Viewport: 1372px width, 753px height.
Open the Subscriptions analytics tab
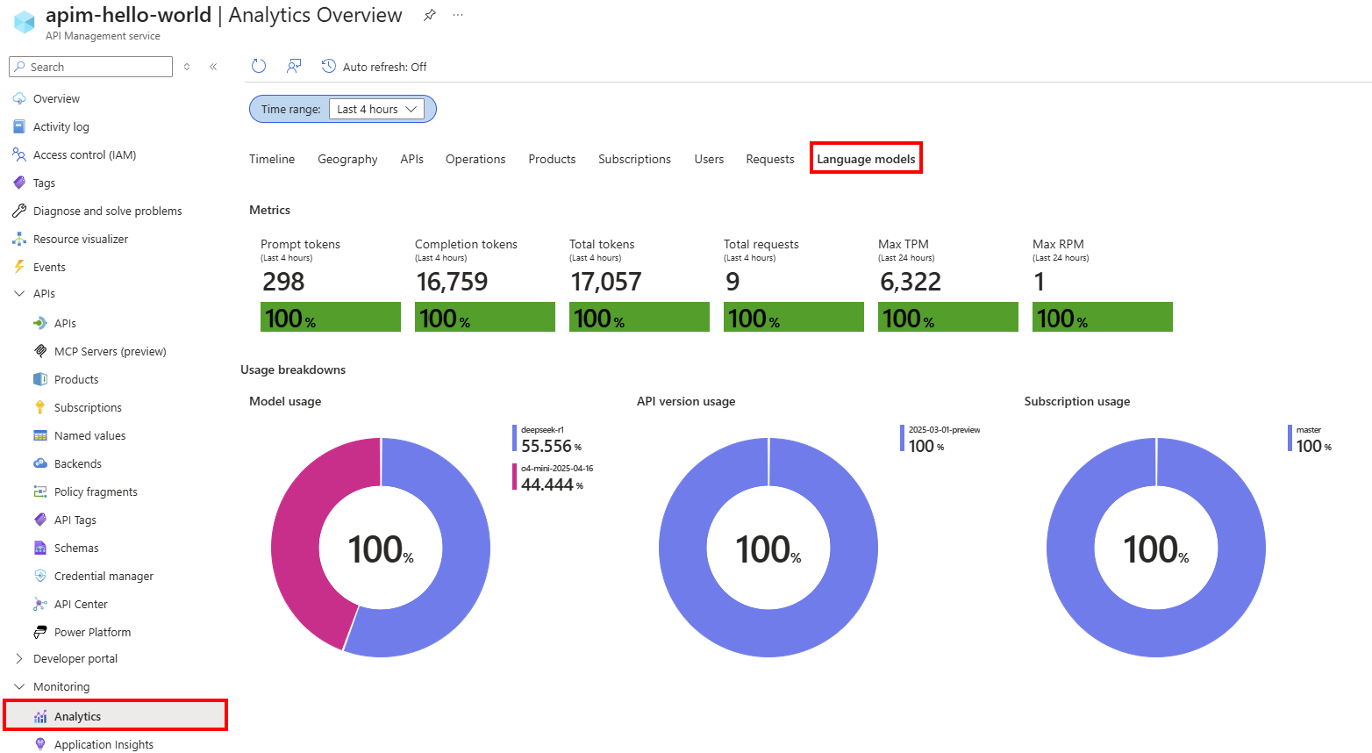634,159
